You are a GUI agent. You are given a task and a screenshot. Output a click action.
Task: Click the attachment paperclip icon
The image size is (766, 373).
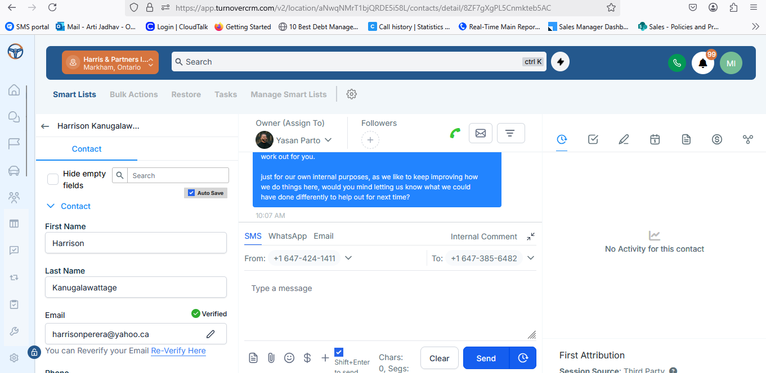coord(271,358)
